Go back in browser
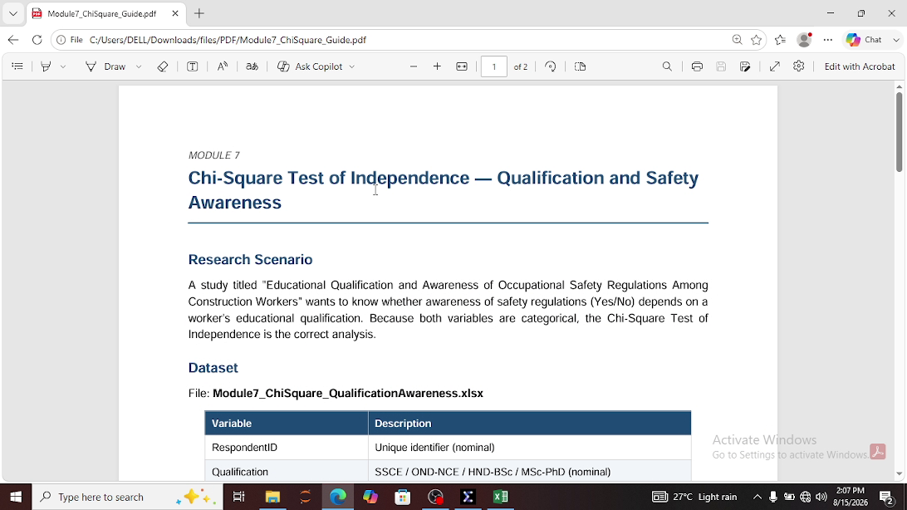The image size is (907, 510). point(13,40)
